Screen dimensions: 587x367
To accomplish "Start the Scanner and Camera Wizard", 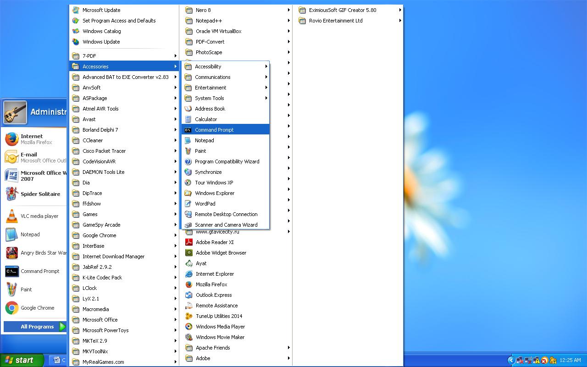I will [225, 225].
